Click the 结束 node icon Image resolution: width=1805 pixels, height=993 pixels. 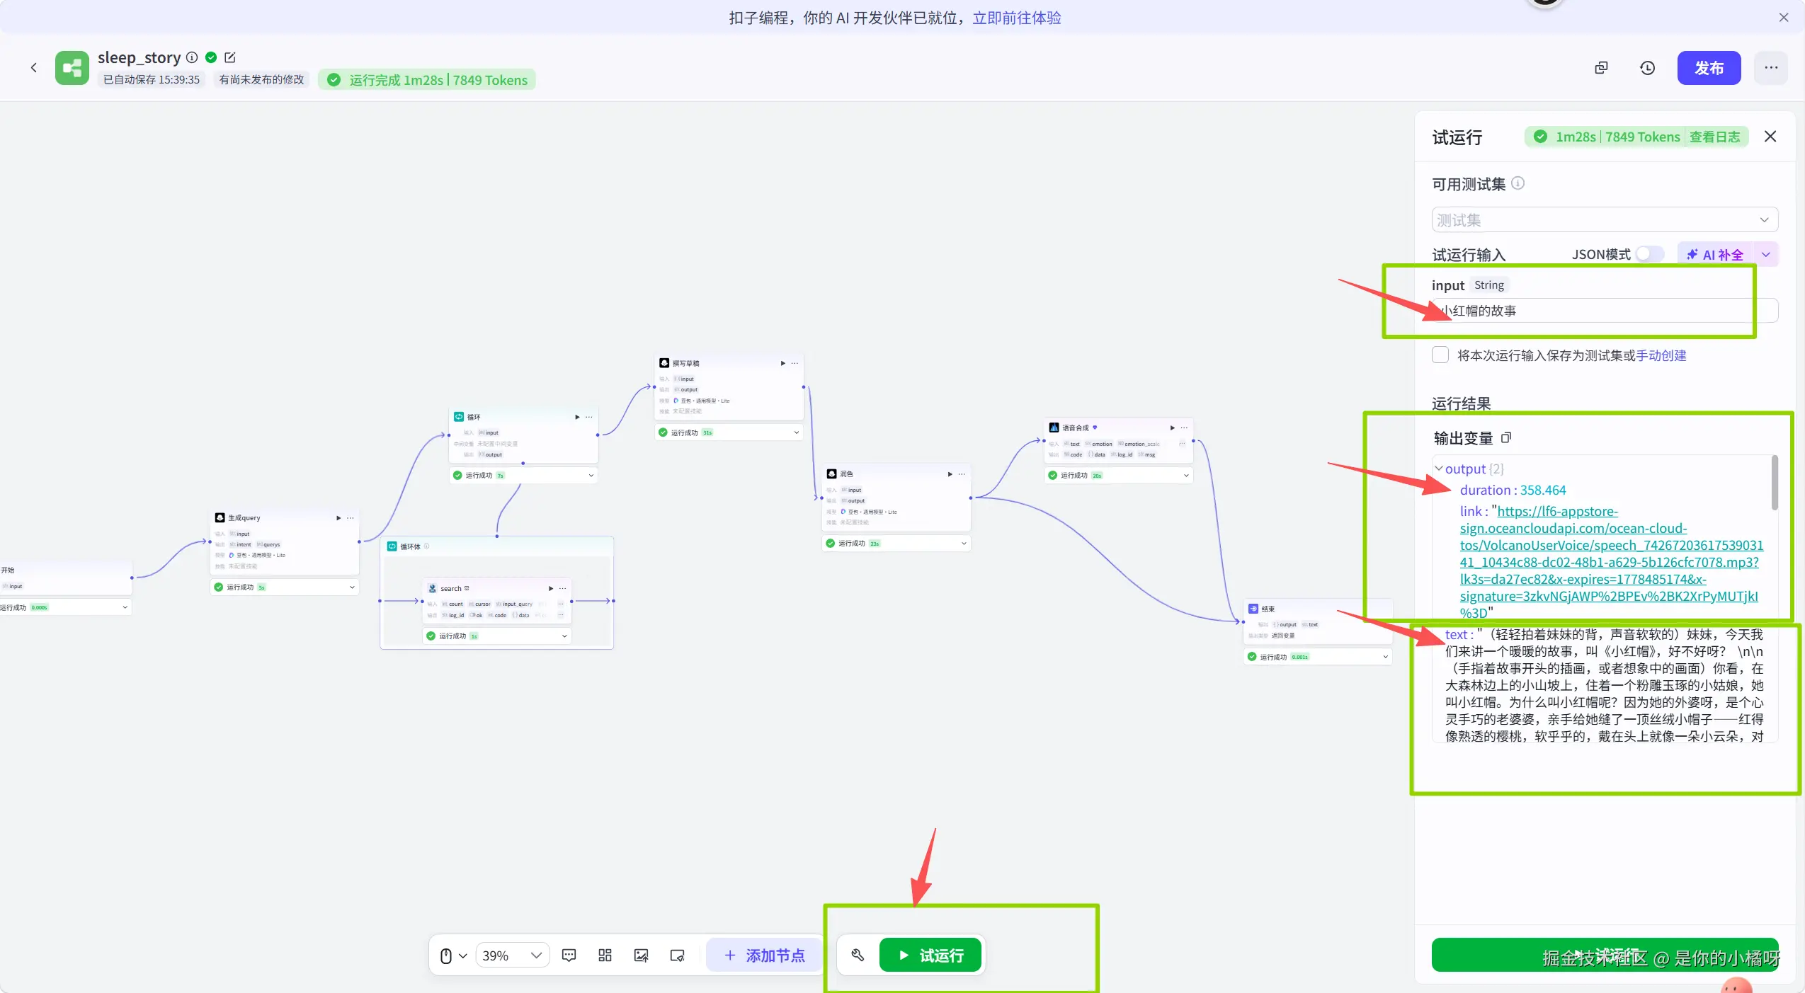pyautogui.click(x=1253, y=609)
